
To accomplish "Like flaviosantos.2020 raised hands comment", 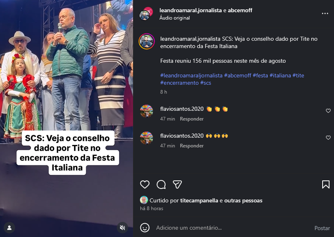I will click(x=328, y=138).
